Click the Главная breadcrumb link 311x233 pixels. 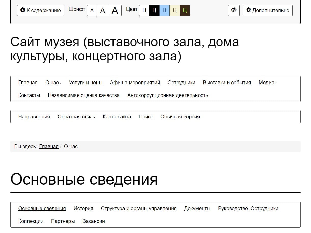[x=49, y=146]
